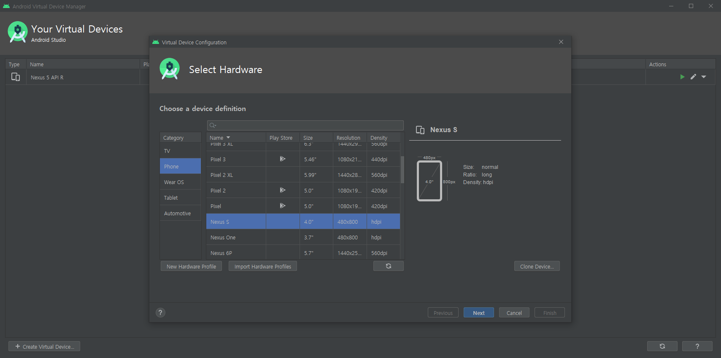
Task: Click the help icon in configuration dialog
Action: [160, 312]
